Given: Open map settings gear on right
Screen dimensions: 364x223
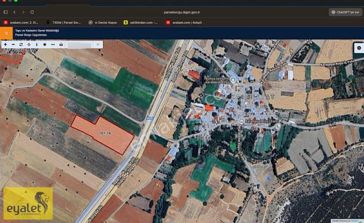Looking at the screenshot, I should [358, 48].
